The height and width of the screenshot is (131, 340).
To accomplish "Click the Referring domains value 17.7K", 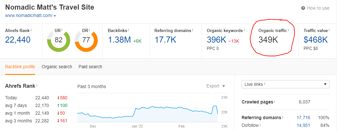I will [165, 40].
